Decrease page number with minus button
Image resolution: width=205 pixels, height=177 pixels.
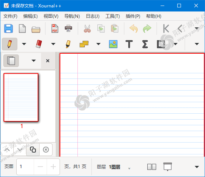click(x=40, y=167)
